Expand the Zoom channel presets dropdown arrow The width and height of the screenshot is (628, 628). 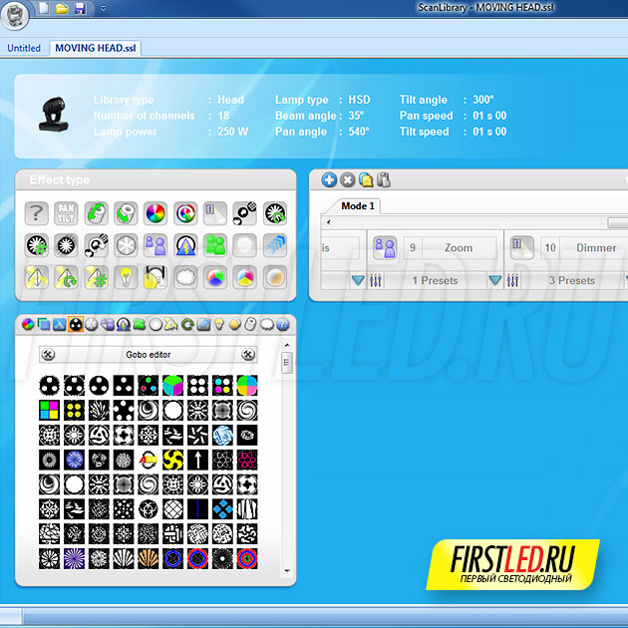pyautogui.click(x=495, y=281)
